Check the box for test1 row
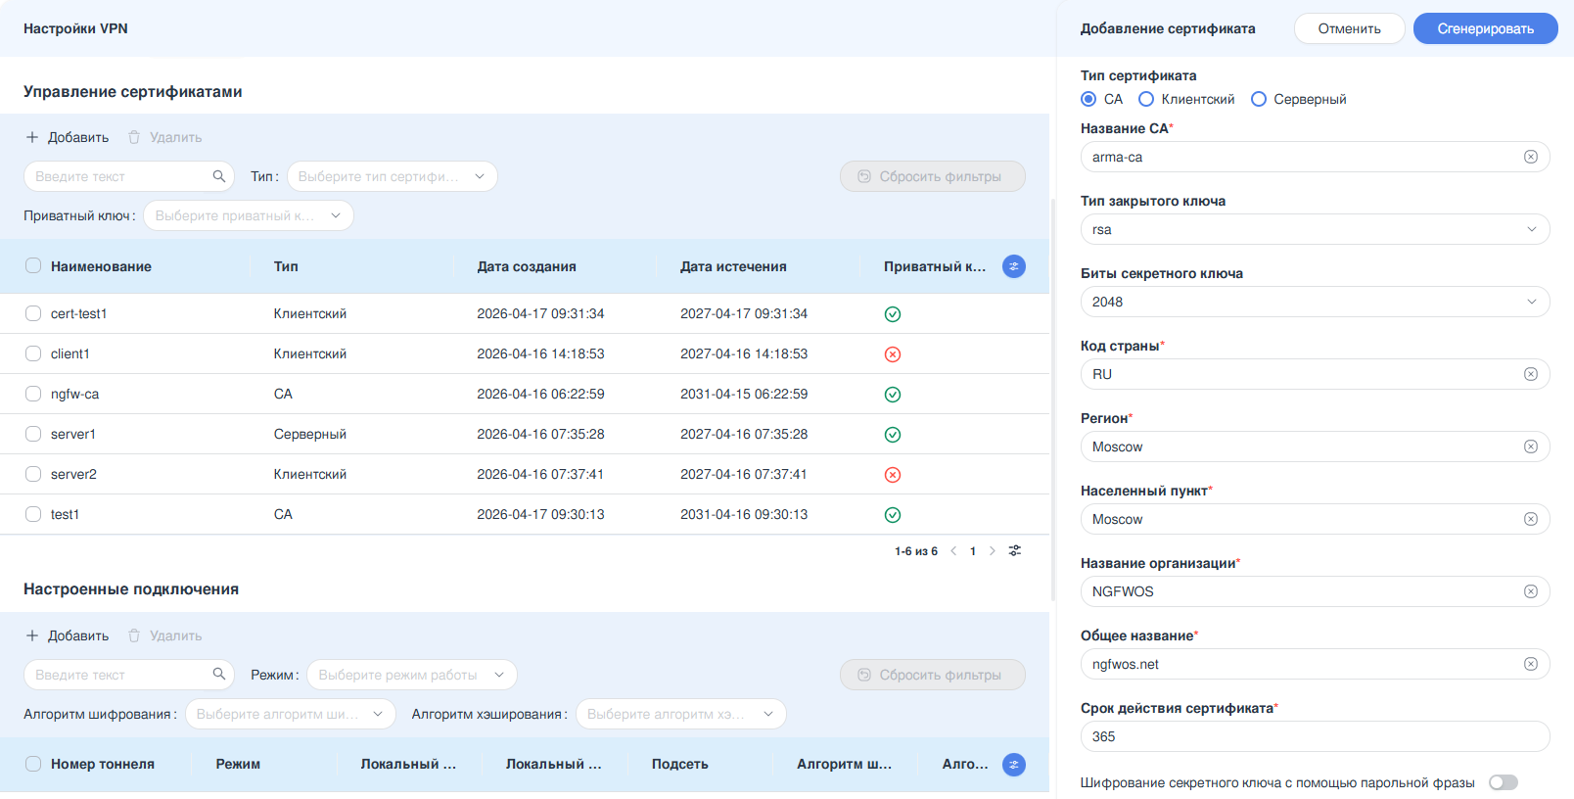 tap(33, 514)
